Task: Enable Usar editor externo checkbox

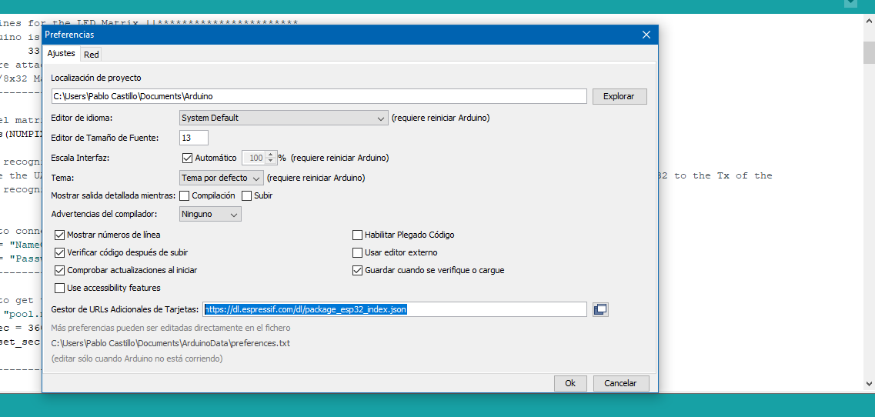Action: click(x=358, y=252)
